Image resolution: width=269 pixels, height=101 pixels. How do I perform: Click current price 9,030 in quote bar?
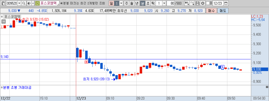(12, 11)
